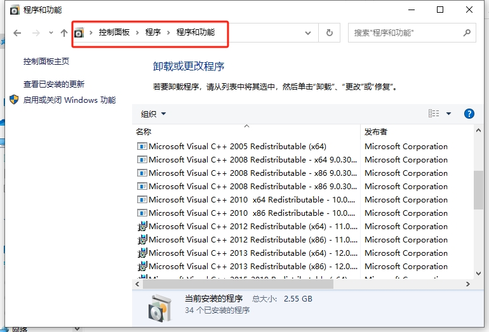Sort by the 名称 column header
The height and width of the screenshot is (332, 489).
tap(144, 131)
